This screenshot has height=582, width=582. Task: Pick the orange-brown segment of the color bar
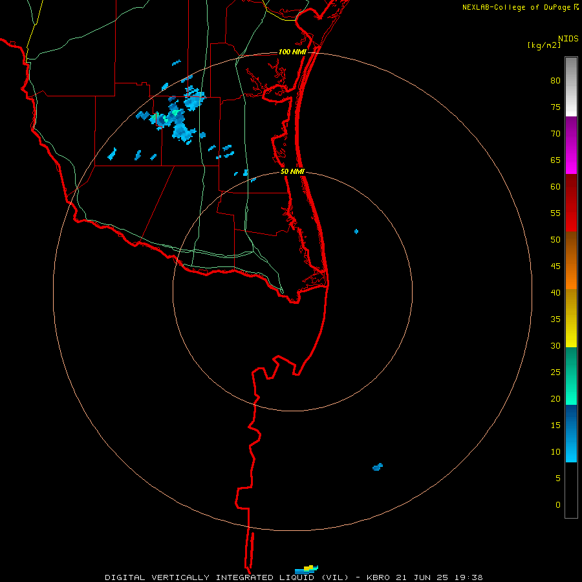point(571,260)
